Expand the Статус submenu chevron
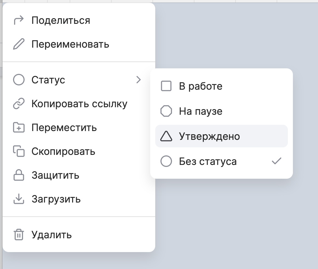Viewport: 318px width, 269px height. click(139, 80)
